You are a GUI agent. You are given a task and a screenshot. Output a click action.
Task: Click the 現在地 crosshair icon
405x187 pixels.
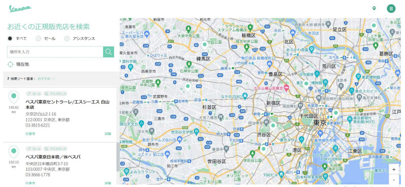(x=10, y=65)
